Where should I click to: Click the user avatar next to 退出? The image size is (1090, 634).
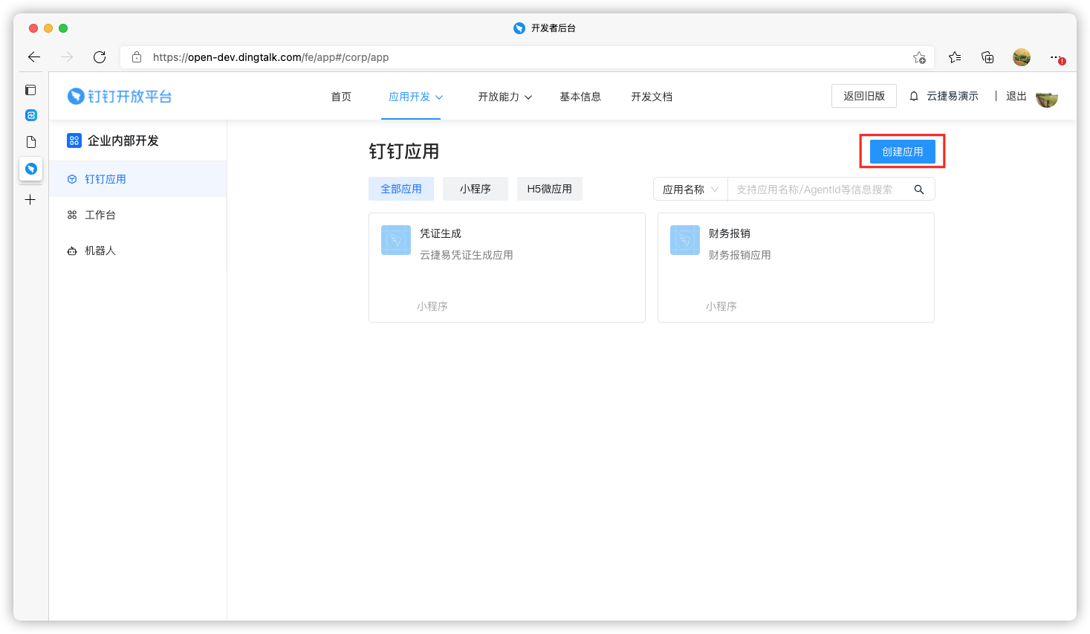coord(1047,99)
